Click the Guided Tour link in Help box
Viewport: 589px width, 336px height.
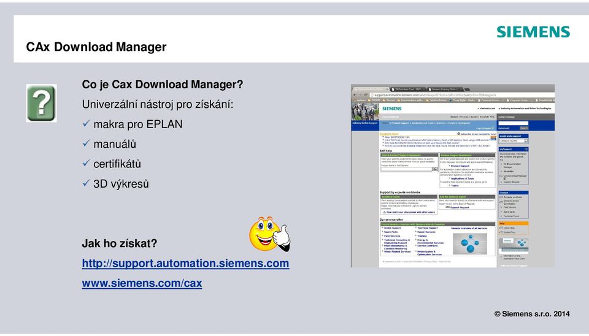pos(509,232)
